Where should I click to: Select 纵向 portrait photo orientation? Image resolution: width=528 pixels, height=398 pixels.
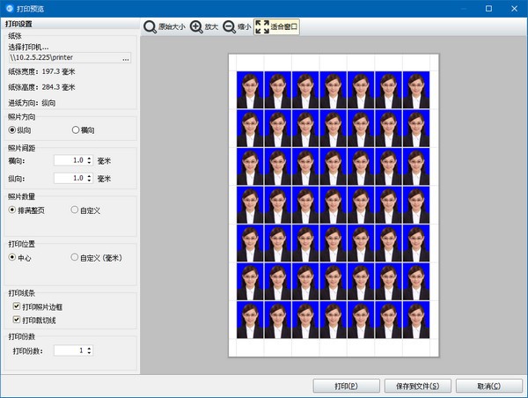(x=12, y=130)
